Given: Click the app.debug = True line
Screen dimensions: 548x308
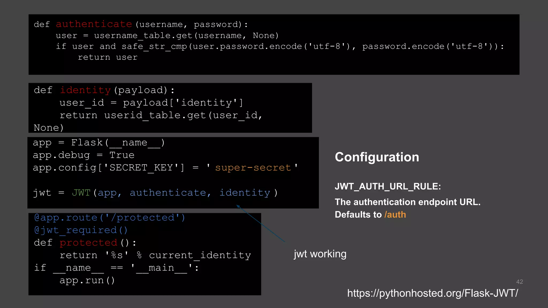Looking at the screenshot, I should 83,155.
